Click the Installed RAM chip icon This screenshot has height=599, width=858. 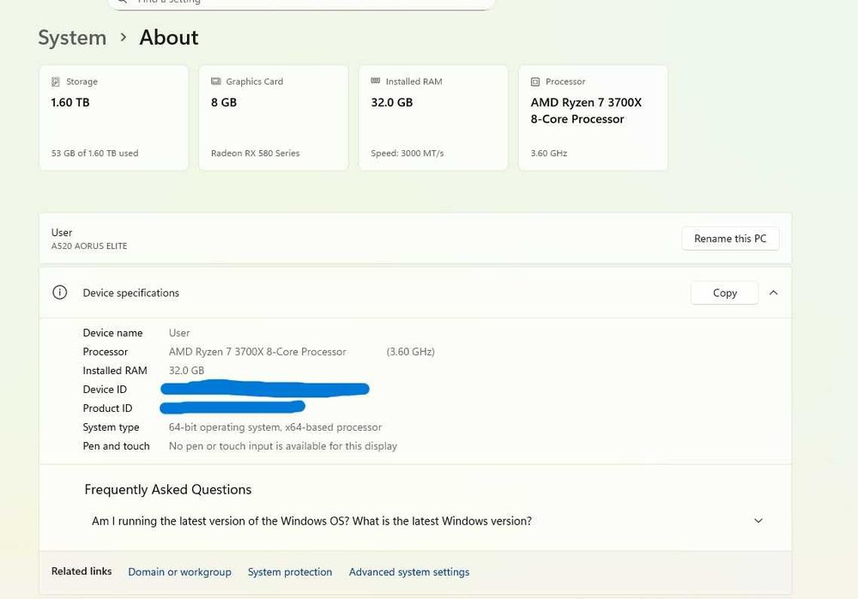click(376, 81)
